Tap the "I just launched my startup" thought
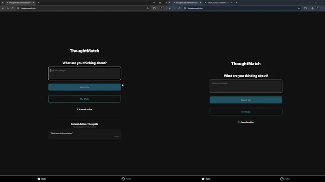Viewport: 325px width, 182px height. coord(84,135)
